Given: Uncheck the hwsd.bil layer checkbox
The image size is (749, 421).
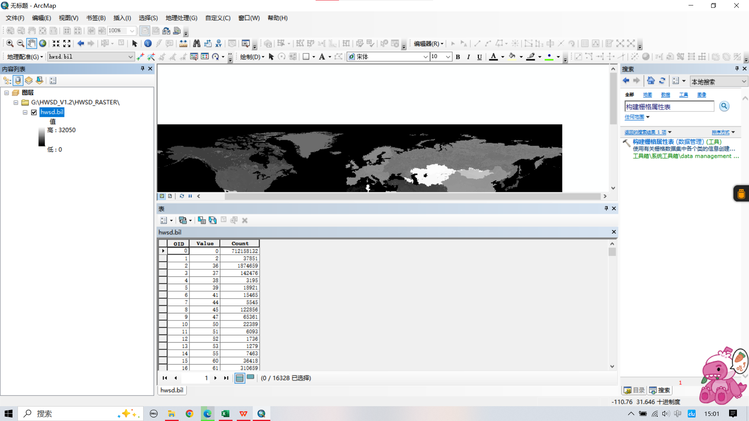Looking at the screenshot, I should point(34,112).
